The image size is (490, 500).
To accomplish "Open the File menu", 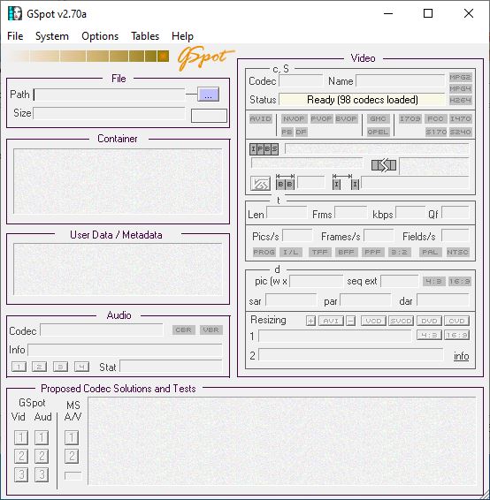I will click(x=15, y=36).
